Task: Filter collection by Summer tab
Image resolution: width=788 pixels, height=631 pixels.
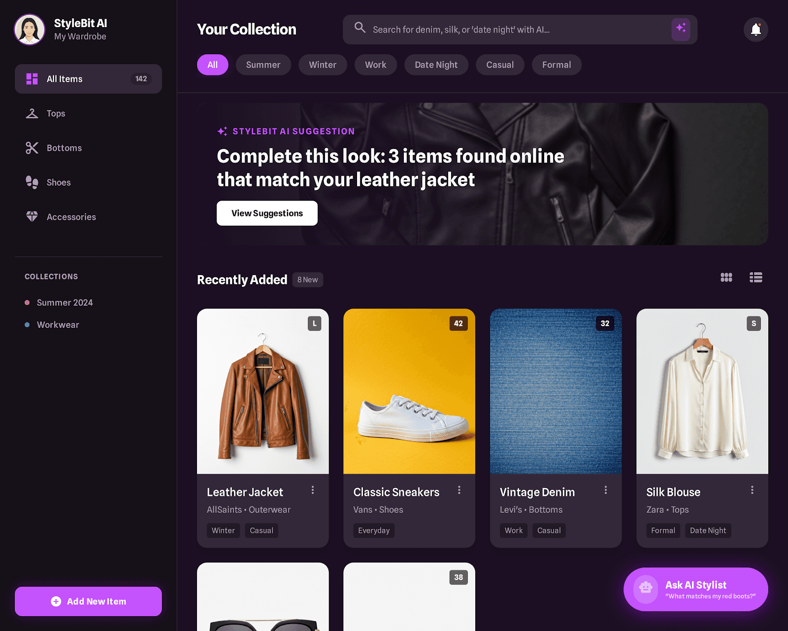Action: point(263,65)
